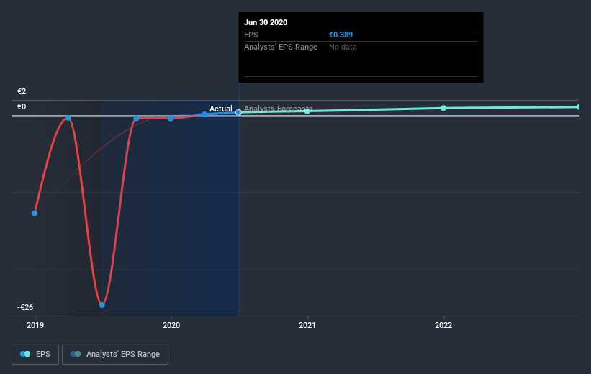Toggle the Analysts' EPS Range legend
The image size is (591, 374).
115,354
